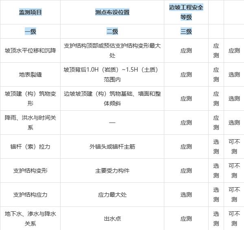This screenshot has height=230, width=244.
Task: Select the 地表裂缝 cell
Action: (30, 74)
